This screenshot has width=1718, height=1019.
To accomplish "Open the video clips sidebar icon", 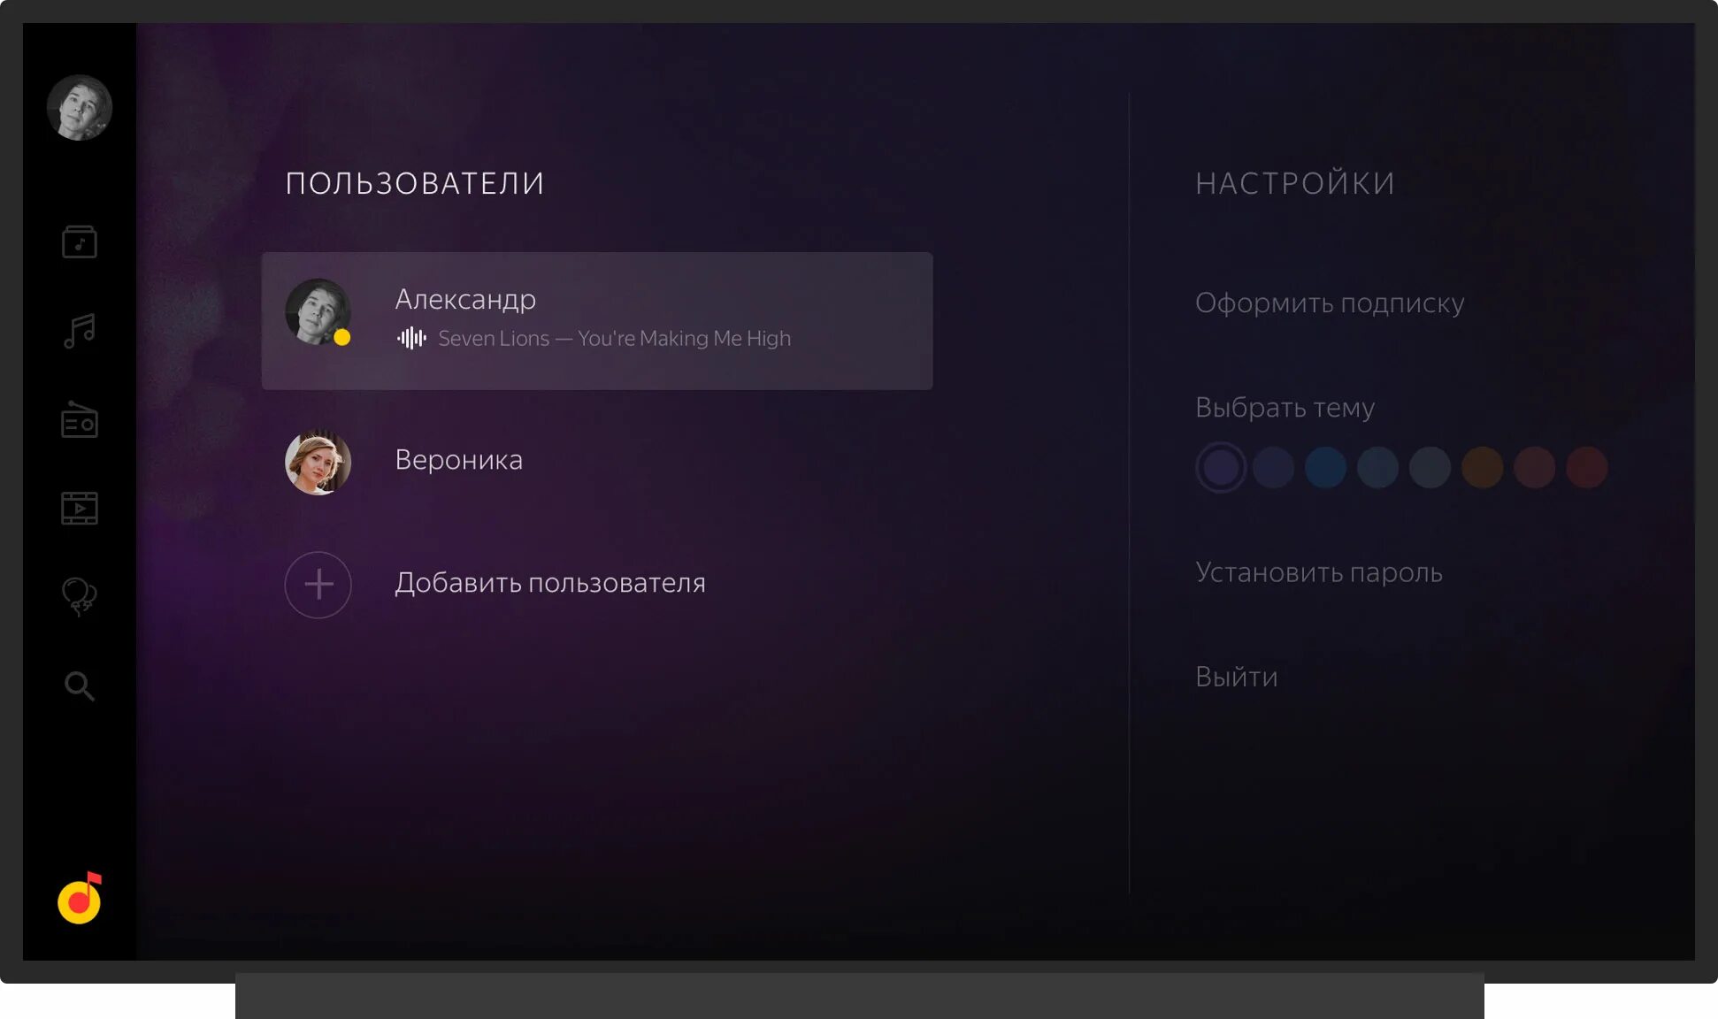I will 80,509.
